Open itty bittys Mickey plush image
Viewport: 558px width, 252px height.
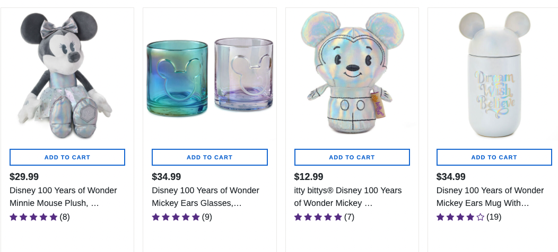click(x=352, y=74)
